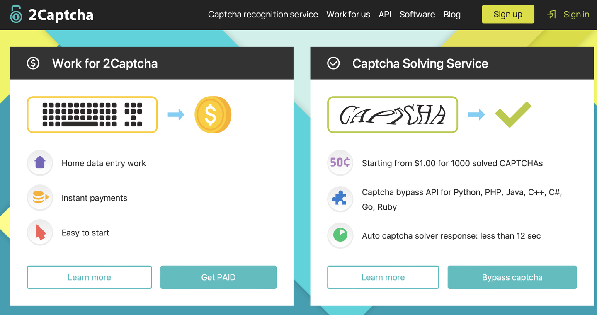Click the green checkmark illustration
Screen dimensions: 597x315
coord(514,115)
